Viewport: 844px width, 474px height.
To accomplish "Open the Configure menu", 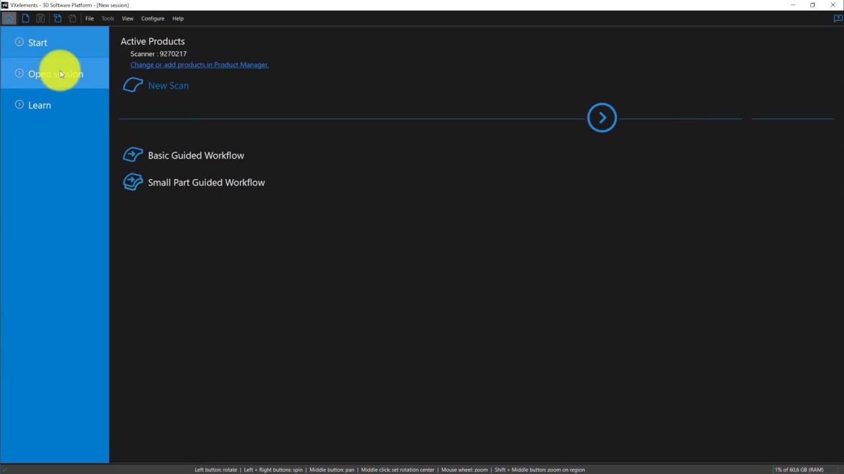I will pos(152,18).
